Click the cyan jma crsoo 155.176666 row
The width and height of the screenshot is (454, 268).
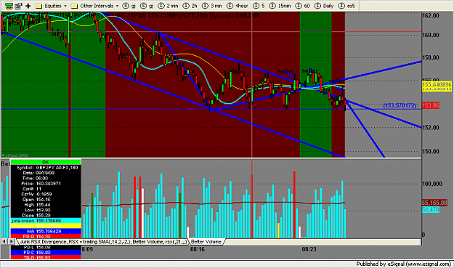[x=46, y=221]
